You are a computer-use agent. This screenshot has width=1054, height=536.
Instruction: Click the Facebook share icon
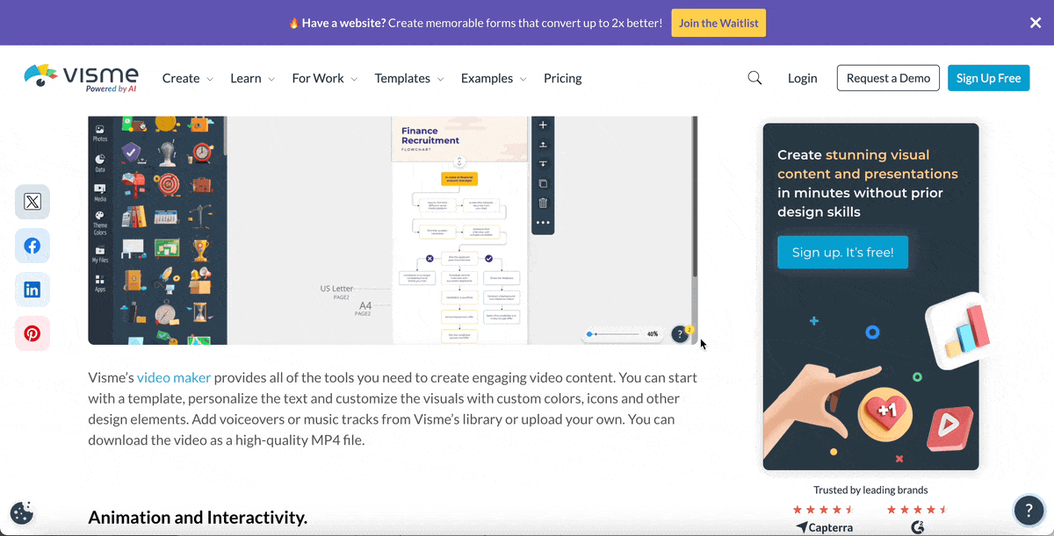[x=32, y=246]
